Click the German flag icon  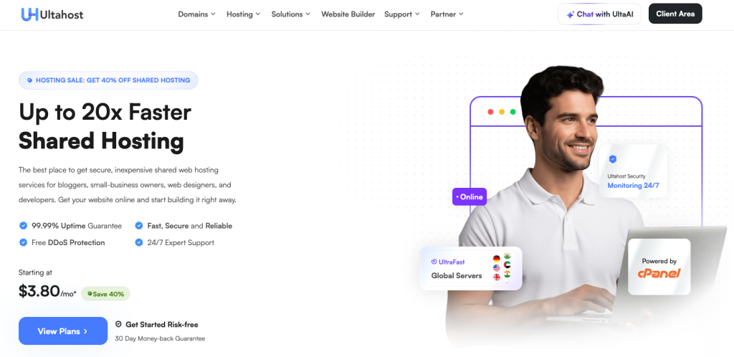(x=497, y=258)
